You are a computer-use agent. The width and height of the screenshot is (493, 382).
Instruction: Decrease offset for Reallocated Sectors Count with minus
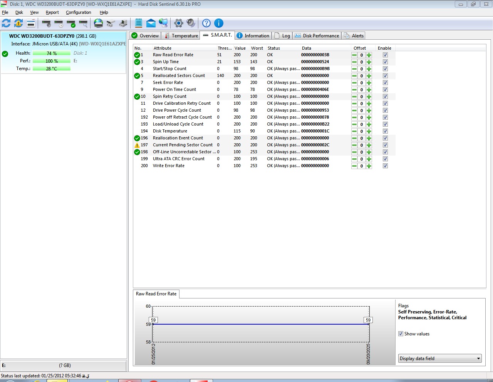click(x=354, y=76)
